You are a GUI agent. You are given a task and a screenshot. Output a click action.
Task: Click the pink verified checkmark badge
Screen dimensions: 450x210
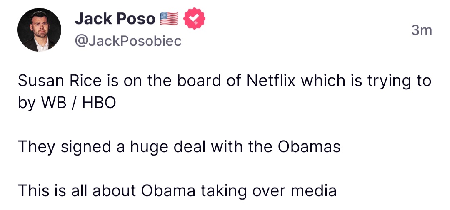[x=195, y=18]
